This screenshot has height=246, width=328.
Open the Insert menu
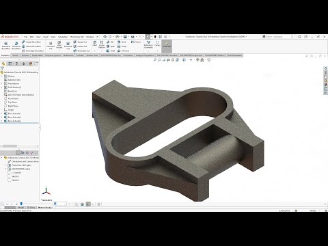tap(46, 37)
